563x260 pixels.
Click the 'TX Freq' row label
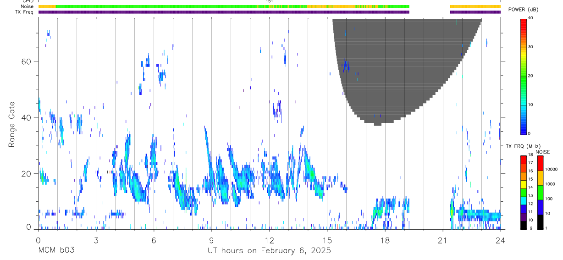(25, 12)
